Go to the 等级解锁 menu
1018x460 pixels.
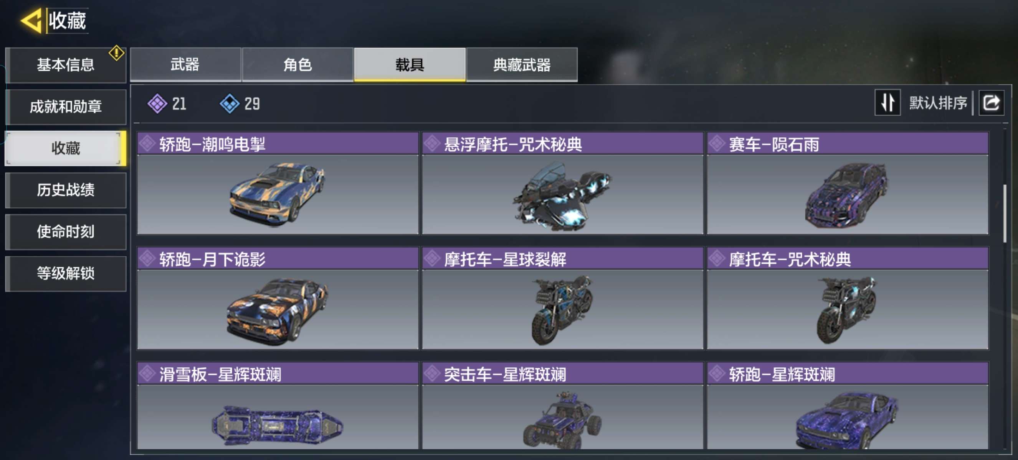coord(66,273)
